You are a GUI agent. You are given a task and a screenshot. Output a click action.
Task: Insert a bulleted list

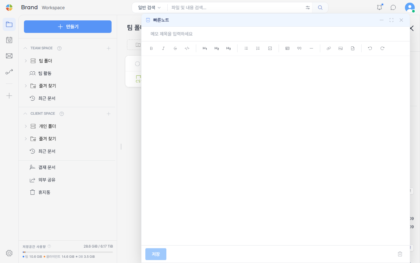tap(246, 48)
